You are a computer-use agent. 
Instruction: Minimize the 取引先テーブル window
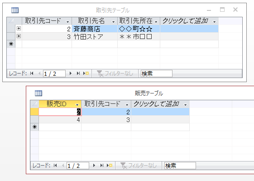pos(209,10)
